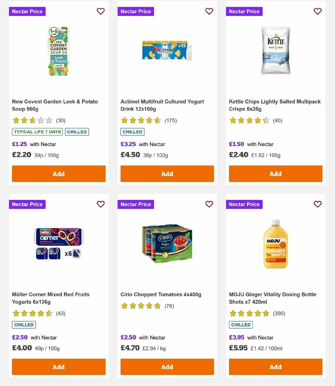Favourite the Actimel Multifruit Yogurt Drink

pyautogui.click(x=209, y=11)
